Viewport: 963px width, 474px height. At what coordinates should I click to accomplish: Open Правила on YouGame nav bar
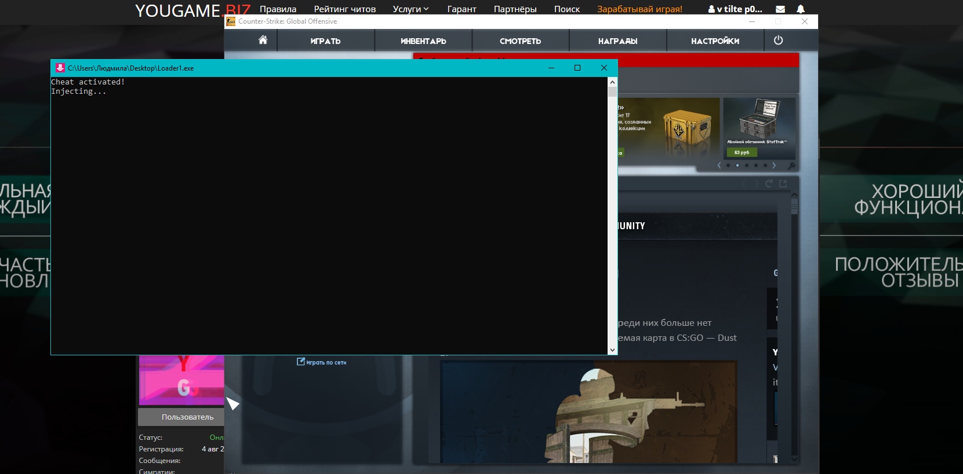[278, 9]
